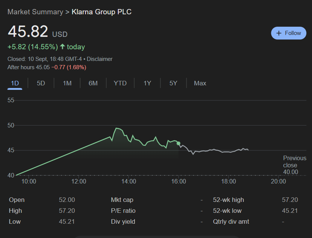
Task: Open the Disclaimer link
Action: [99, 59]
